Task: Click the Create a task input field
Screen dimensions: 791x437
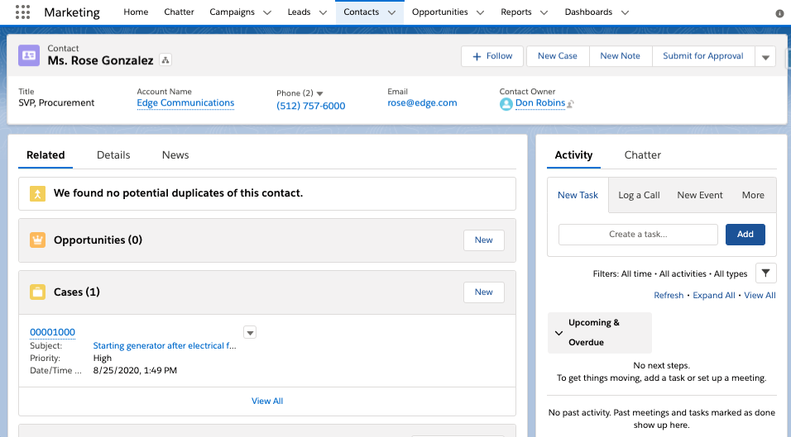Action: click(x=638, y=235)
